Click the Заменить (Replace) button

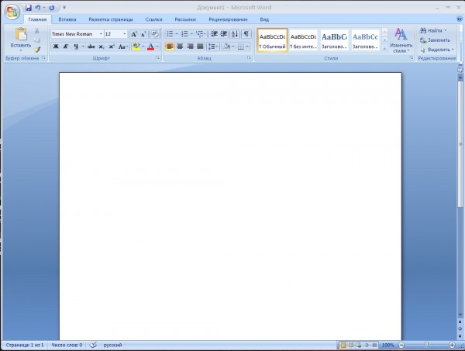click(x=435, y=40)
